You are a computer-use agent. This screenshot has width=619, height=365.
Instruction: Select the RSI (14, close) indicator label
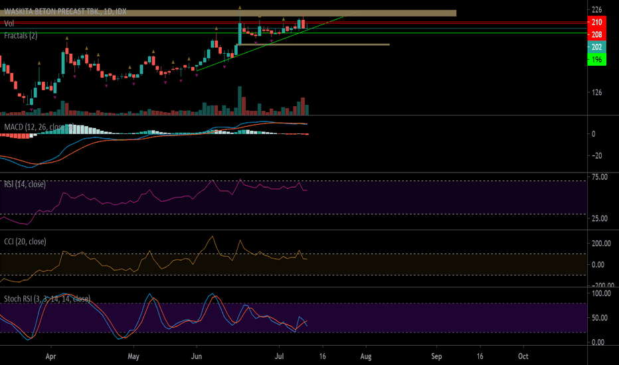[x=25, y=184]
